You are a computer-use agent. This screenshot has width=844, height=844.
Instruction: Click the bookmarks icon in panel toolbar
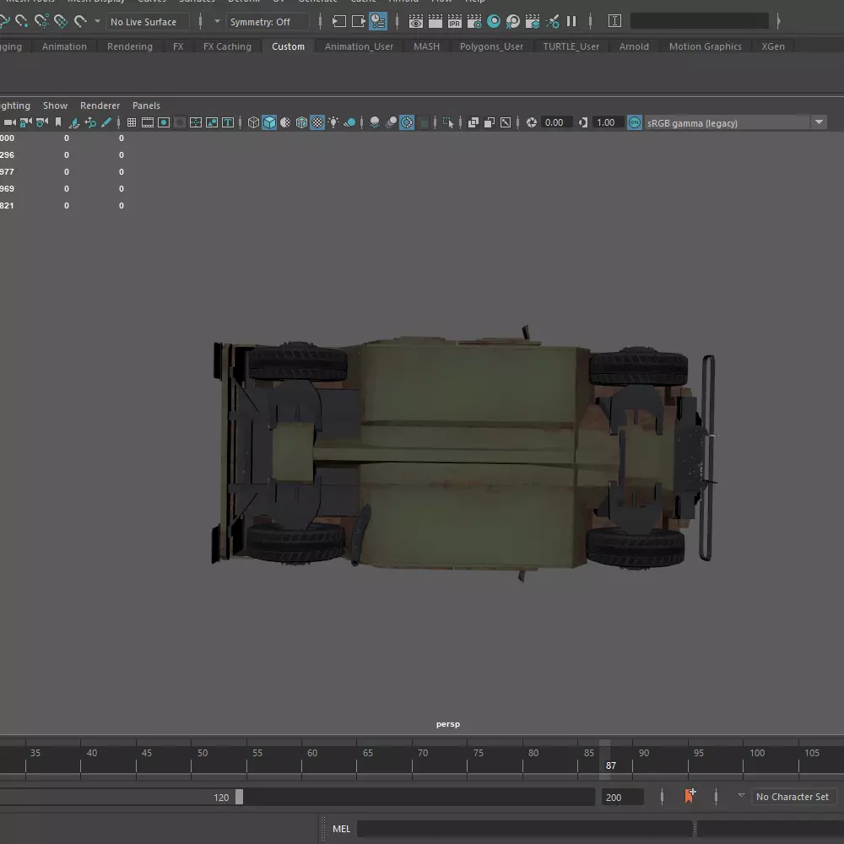pos(58,122)
